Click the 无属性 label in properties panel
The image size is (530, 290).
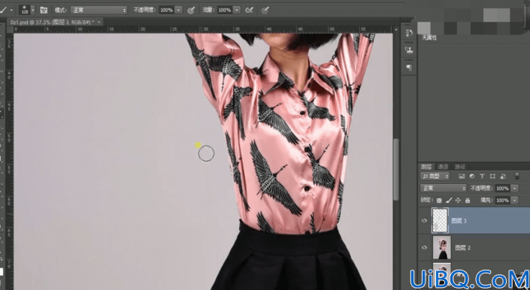[x=429, y=38]
